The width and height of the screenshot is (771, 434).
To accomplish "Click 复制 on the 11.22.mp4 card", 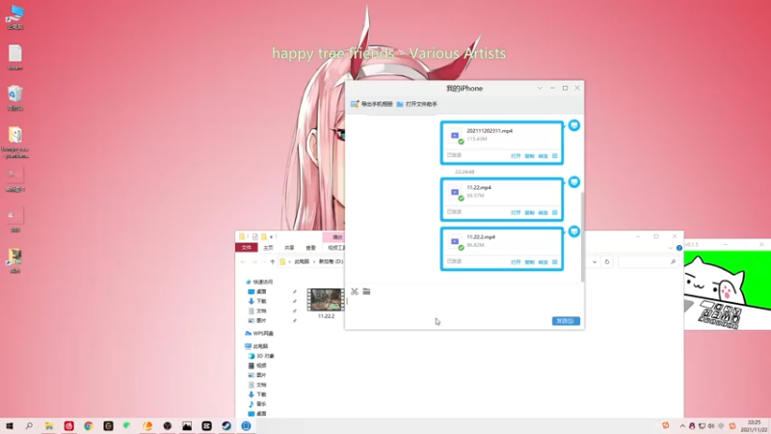I will [529, 212].
